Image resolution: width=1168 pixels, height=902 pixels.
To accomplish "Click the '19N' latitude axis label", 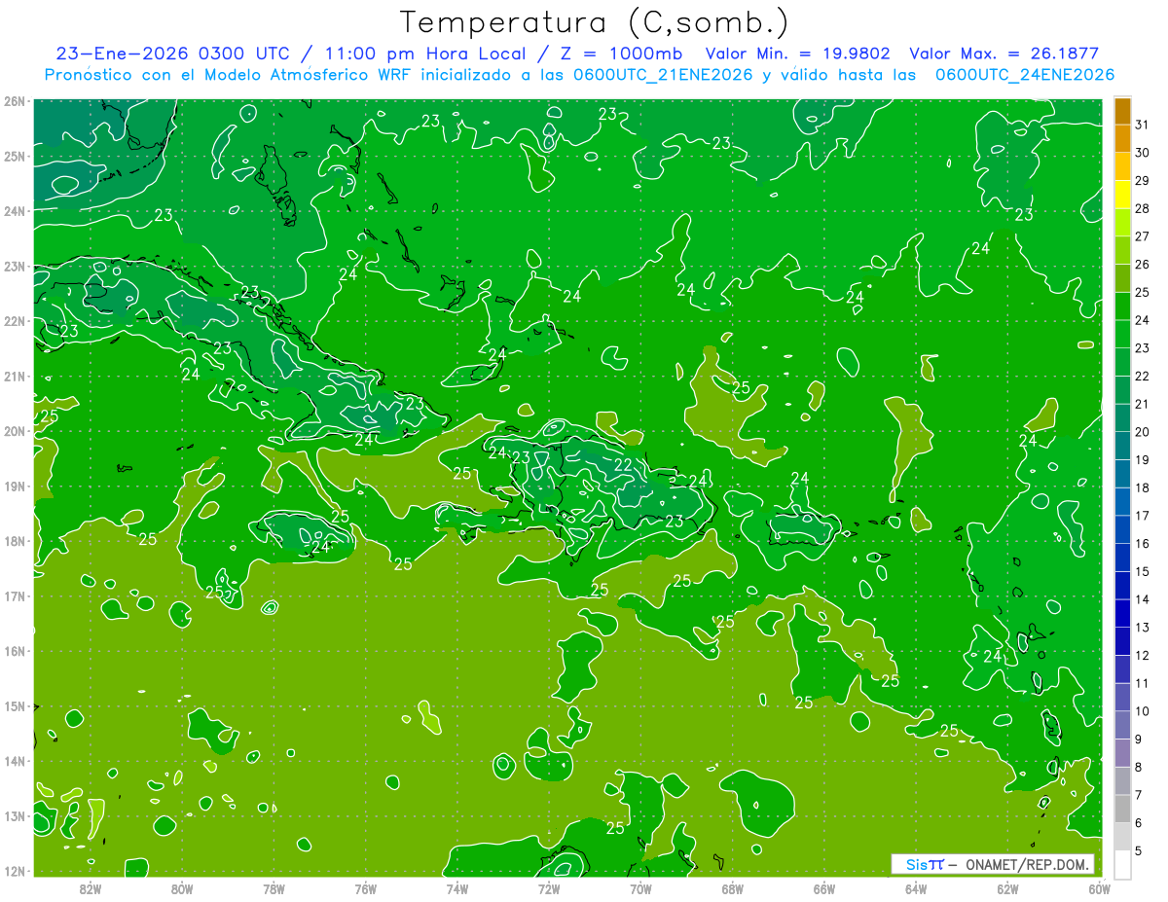I will point(14,487).
